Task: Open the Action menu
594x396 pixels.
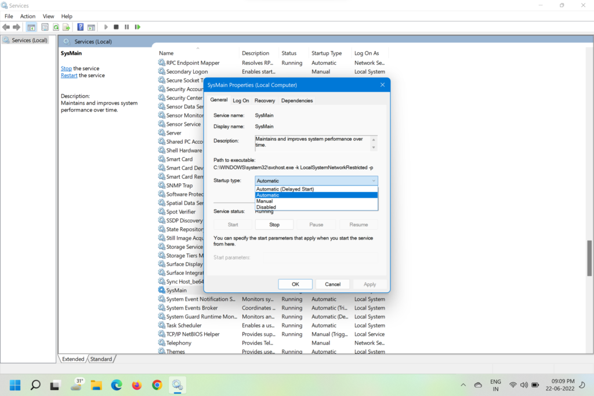Action: (28, 16)
